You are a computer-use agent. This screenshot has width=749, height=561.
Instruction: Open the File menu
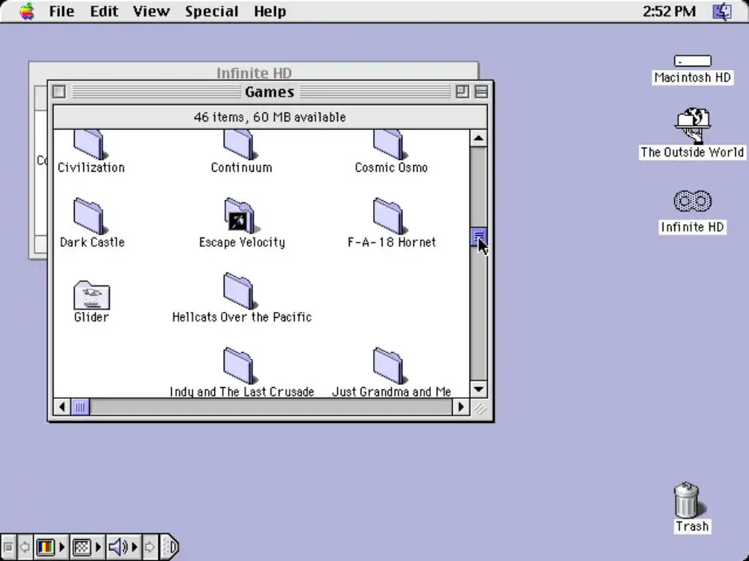(61, 11)
